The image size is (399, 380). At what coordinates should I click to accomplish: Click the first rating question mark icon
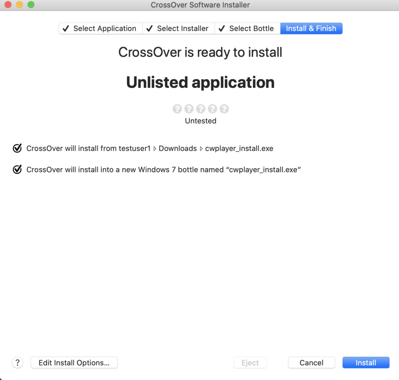pyautogui.click(x=177, y=109)
